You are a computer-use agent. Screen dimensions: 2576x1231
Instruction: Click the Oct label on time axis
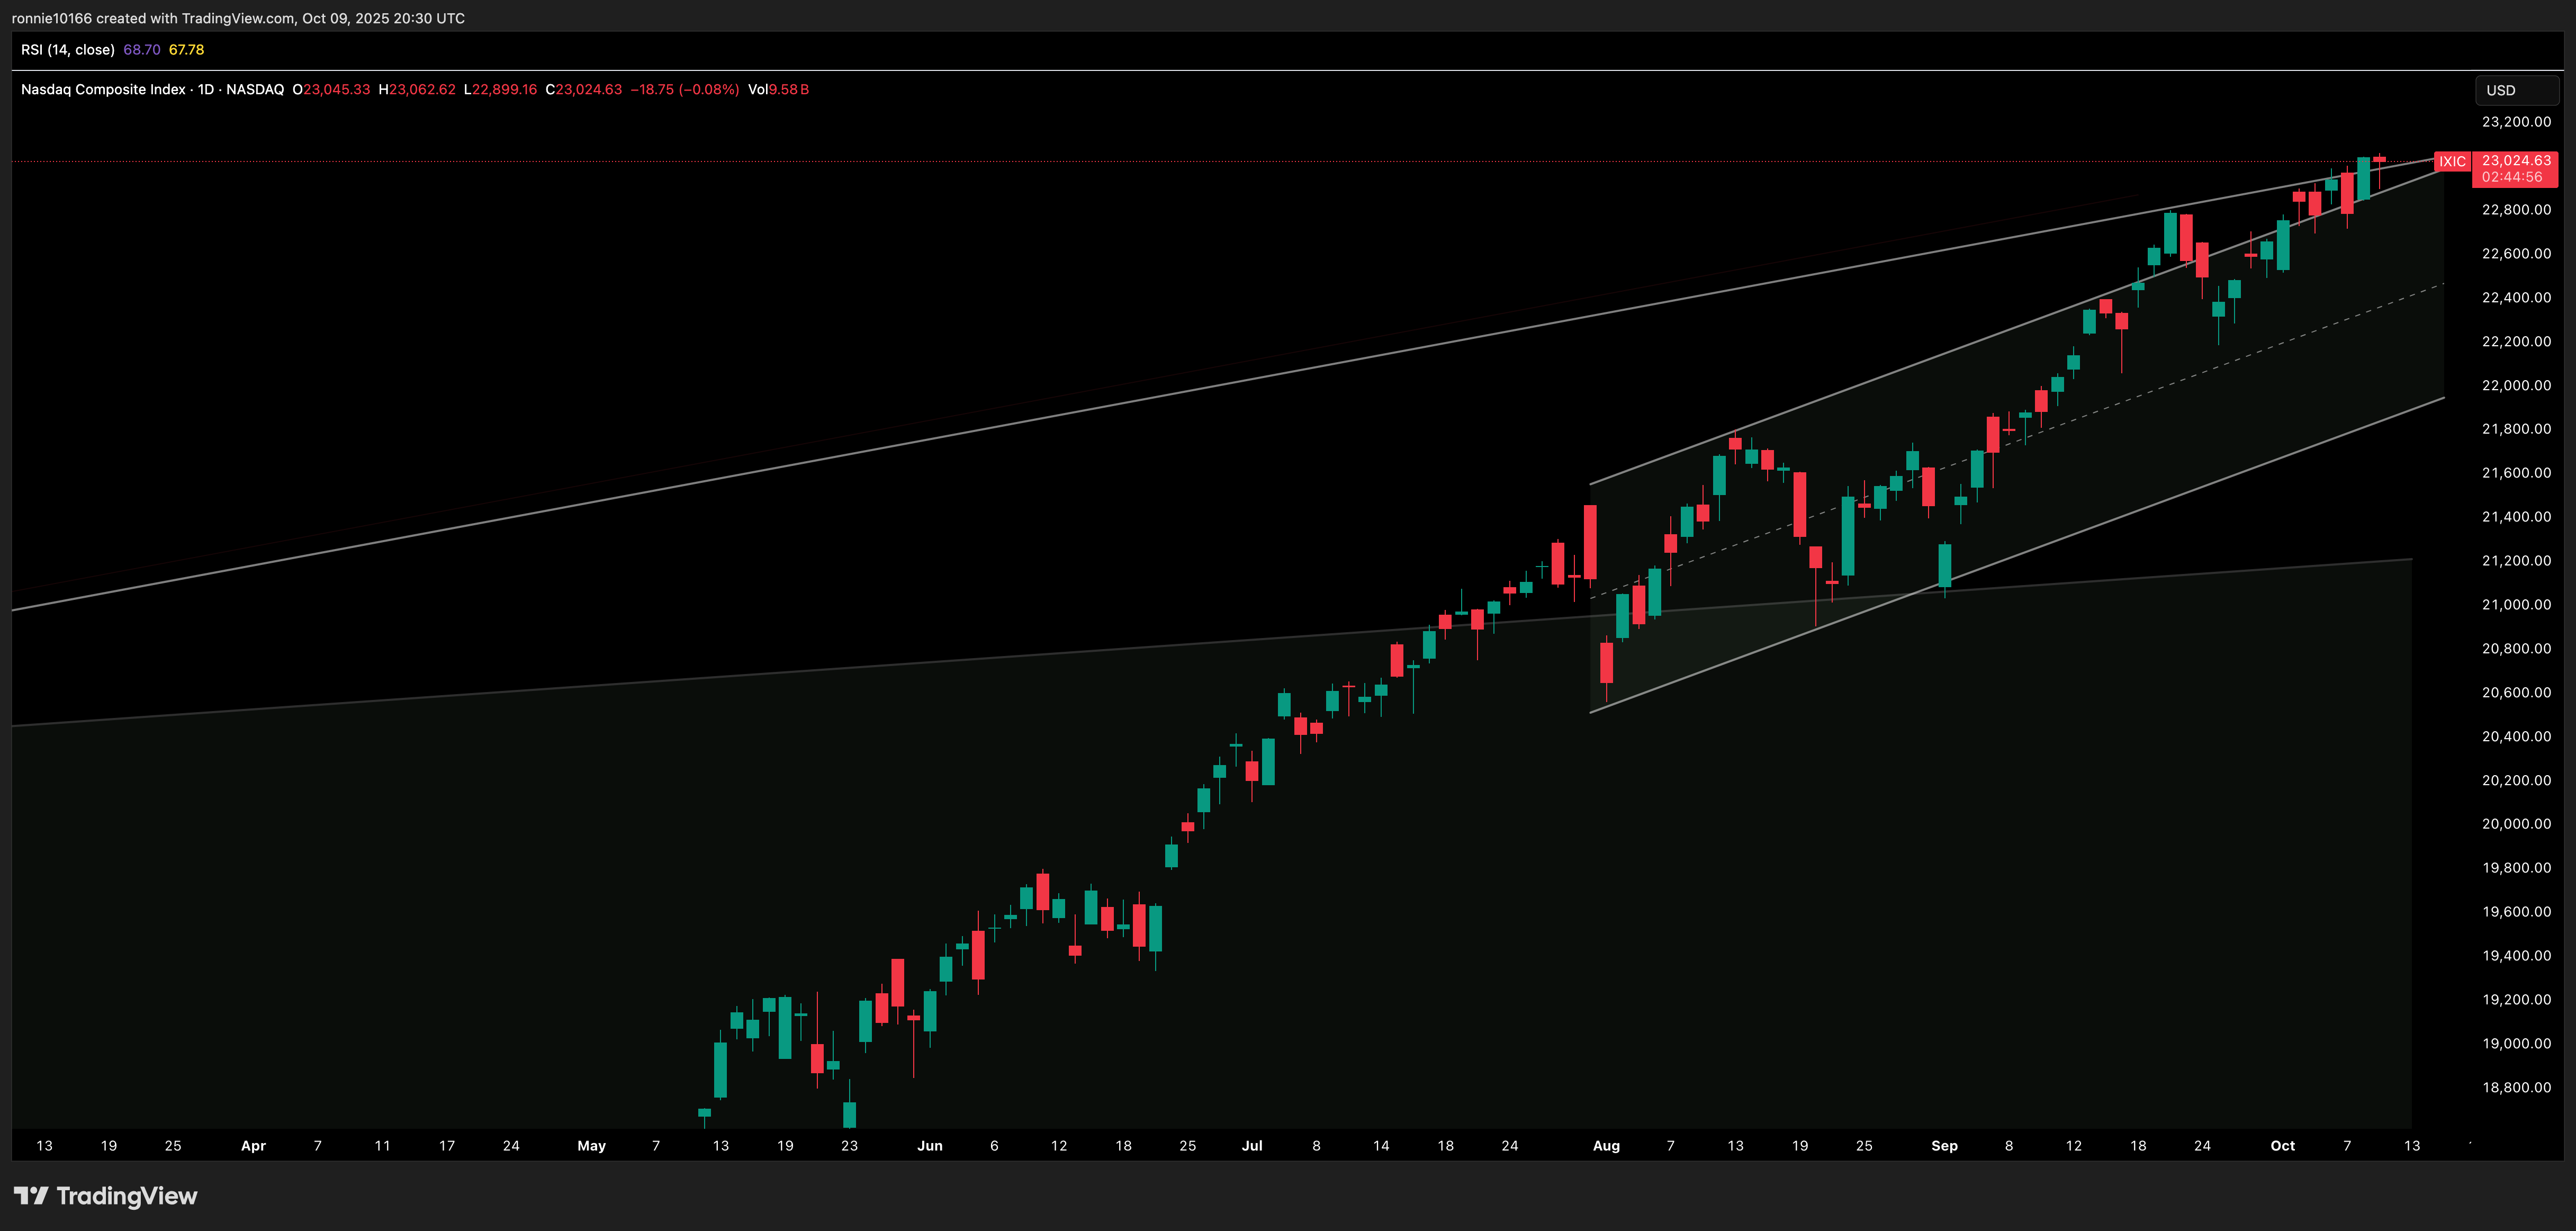(2282, 1146)
